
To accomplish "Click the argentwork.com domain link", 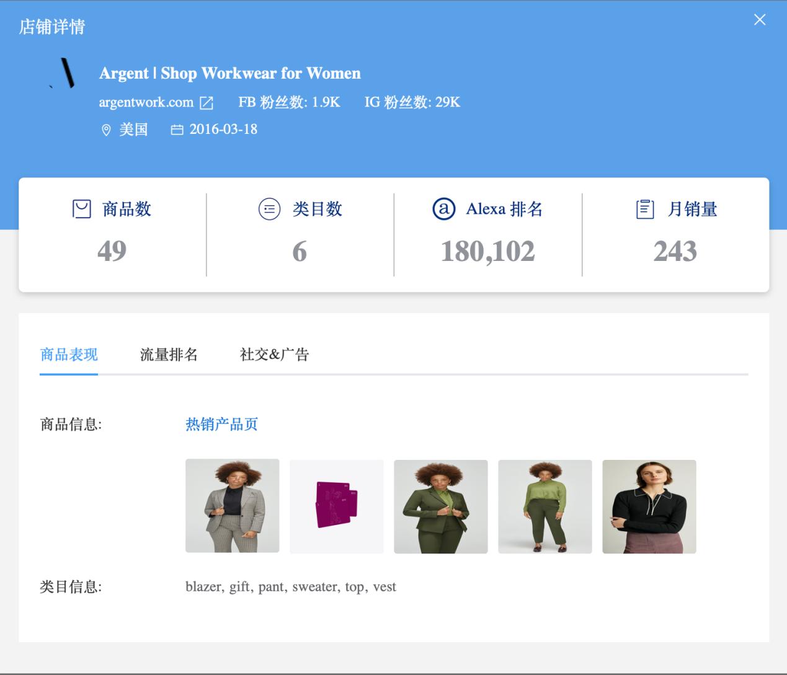I will (146, 102).
